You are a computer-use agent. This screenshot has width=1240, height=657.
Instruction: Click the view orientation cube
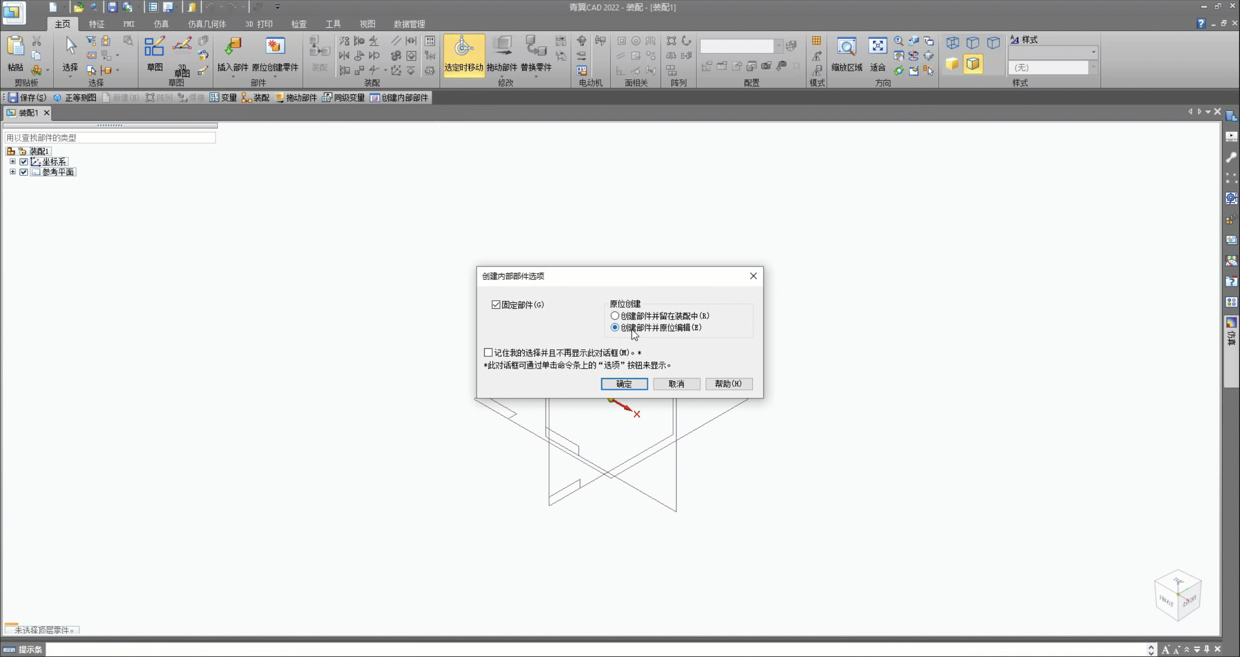pos(1178,595)
